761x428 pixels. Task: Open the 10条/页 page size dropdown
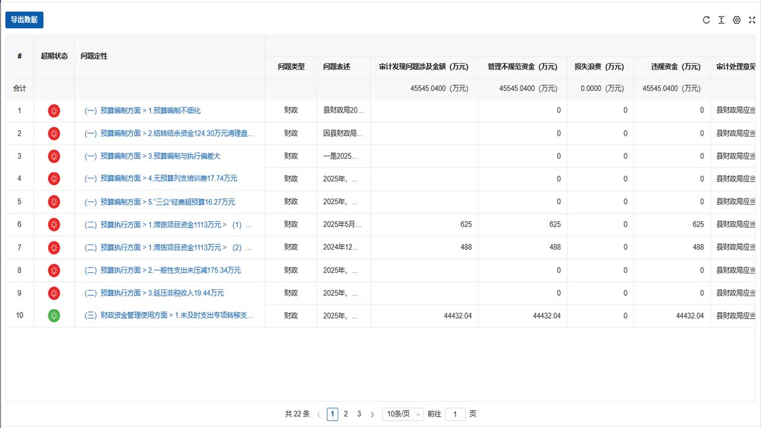click(x=402, y=414)
